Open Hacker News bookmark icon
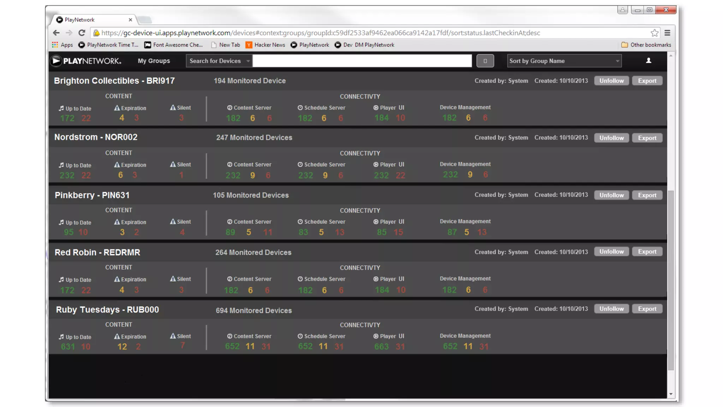 249,45
